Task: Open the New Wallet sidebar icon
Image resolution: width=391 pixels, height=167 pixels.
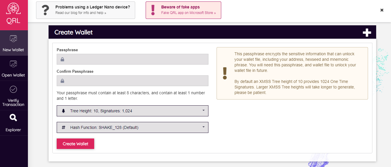Action: (13, 39)
